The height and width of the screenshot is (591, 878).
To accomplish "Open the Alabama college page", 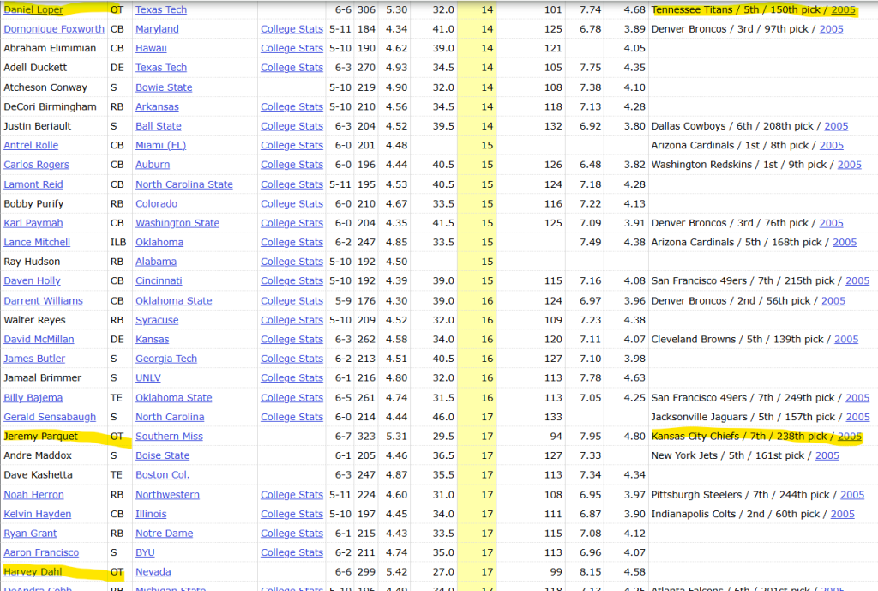I will click(156, 262).
